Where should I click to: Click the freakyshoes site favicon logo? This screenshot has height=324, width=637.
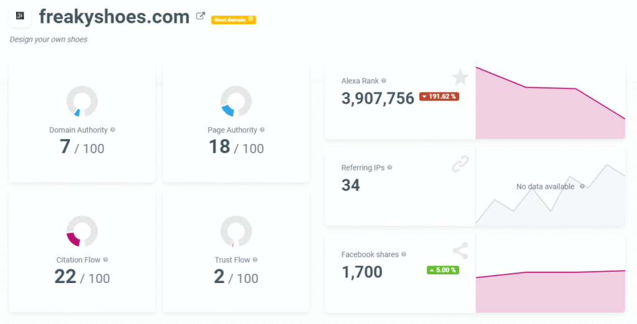(20, 16)
